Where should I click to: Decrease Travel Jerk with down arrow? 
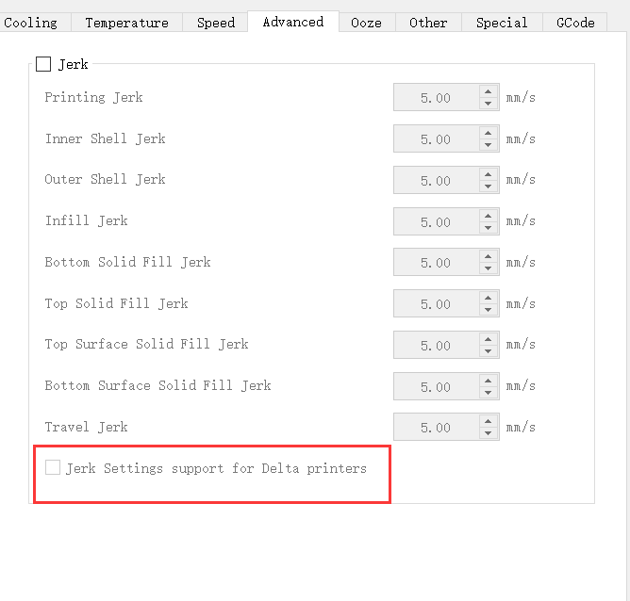[489, 433]
